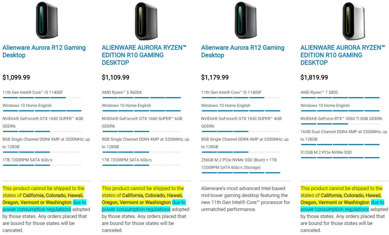Click the 512GB M.2 PCIe NVMe SSD bar
The image size is (389, 235).
click(x=340, y=158)
